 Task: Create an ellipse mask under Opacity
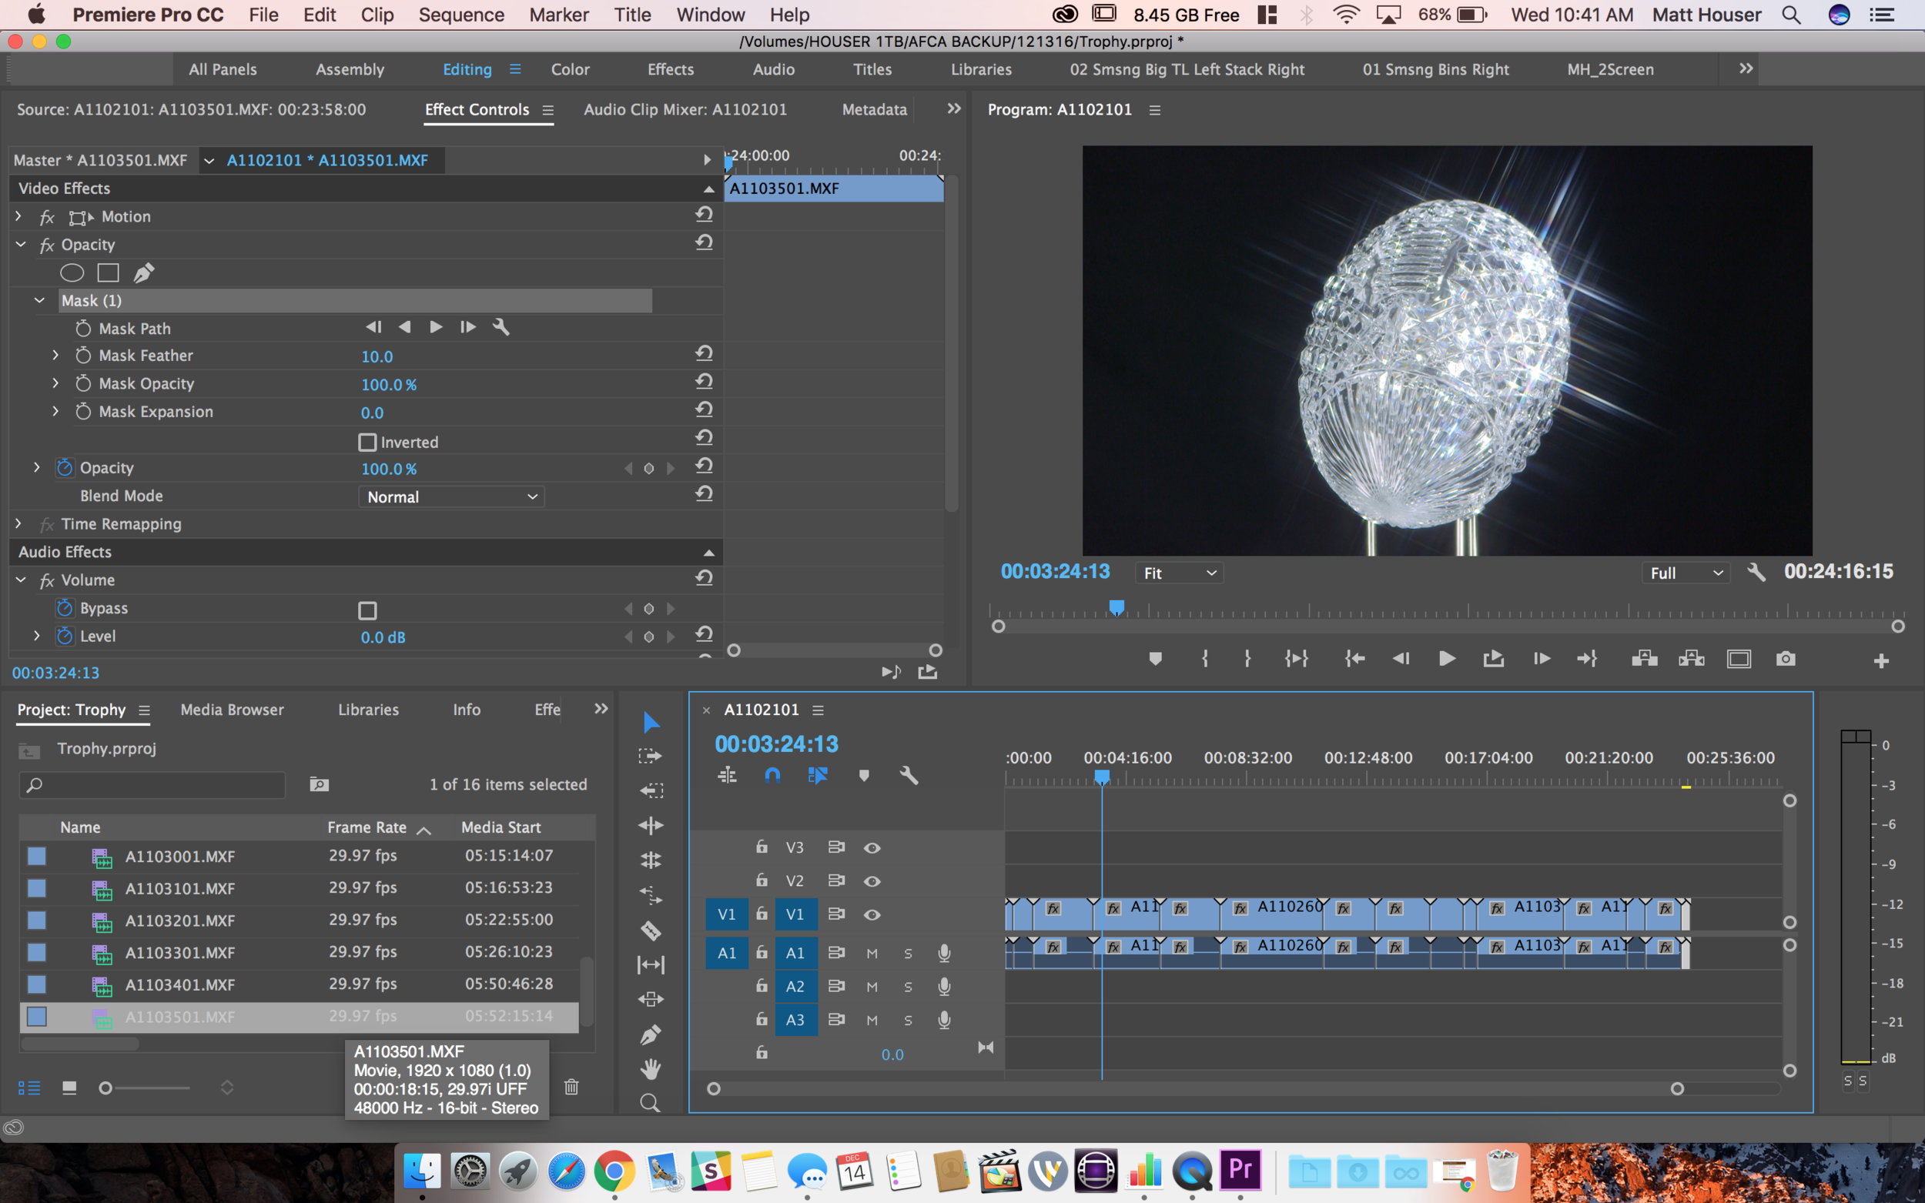[72, 273]
